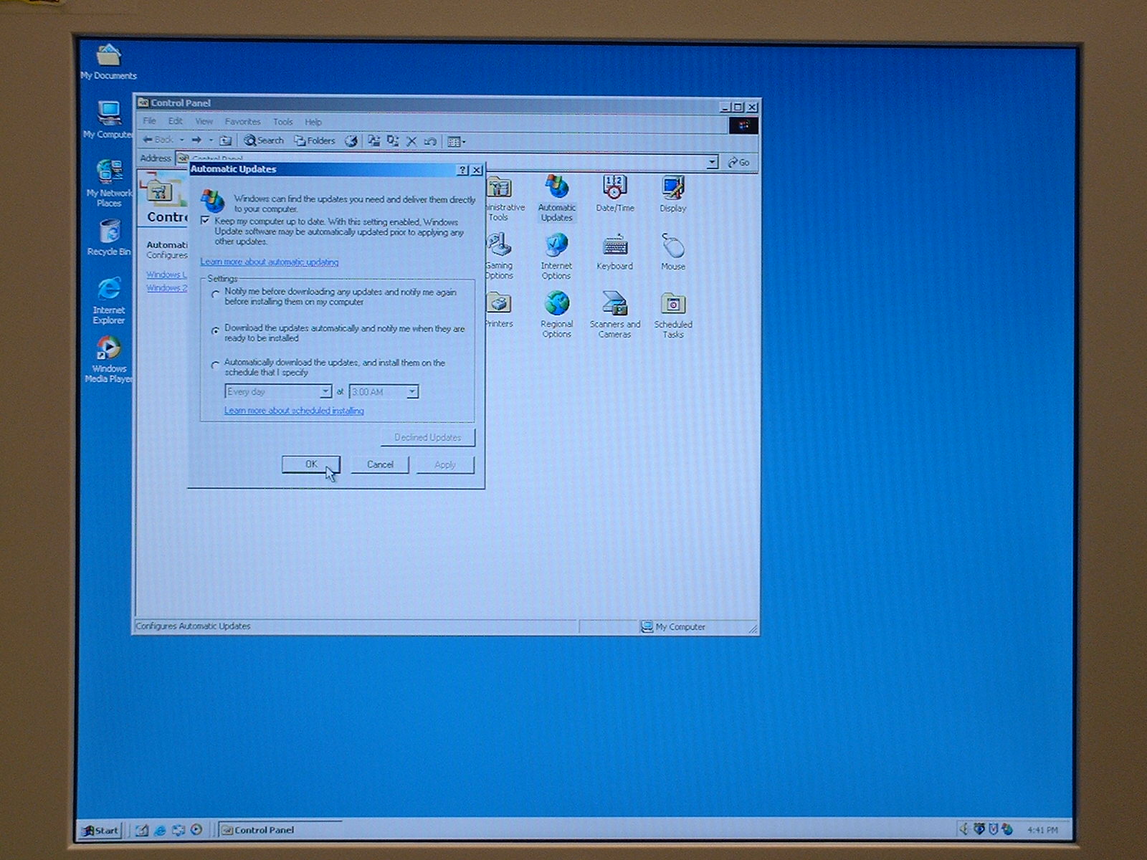Open the Tools menu
The height and width of the screenshot is (860, 1147).
(x=282, y=122)
